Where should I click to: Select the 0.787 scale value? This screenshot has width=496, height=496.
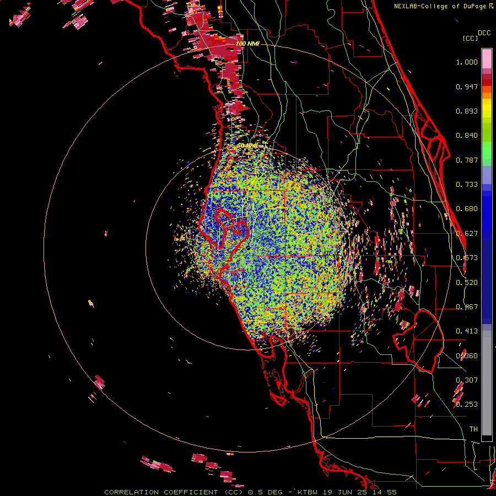point(467,160)
